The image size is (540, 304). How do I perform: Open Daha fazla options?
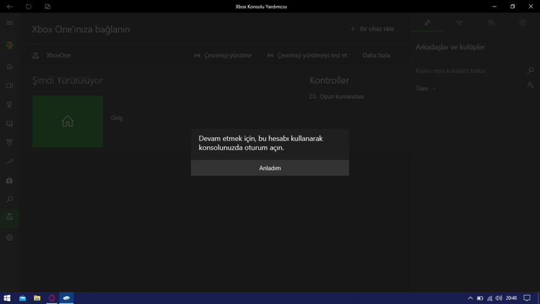tap(376, 55)
